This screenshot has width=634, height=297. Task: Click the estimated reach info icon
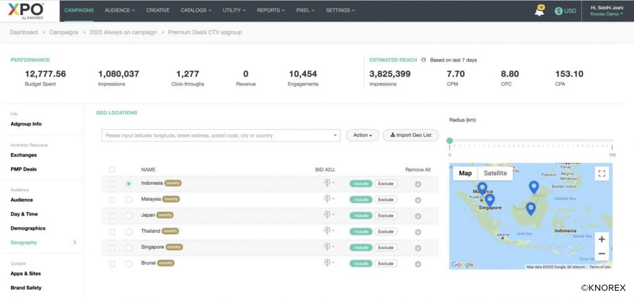click(x=423, y=60)
